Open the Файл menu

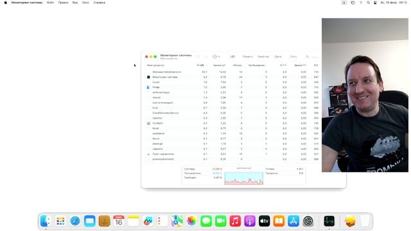click(x=51, y=3)
